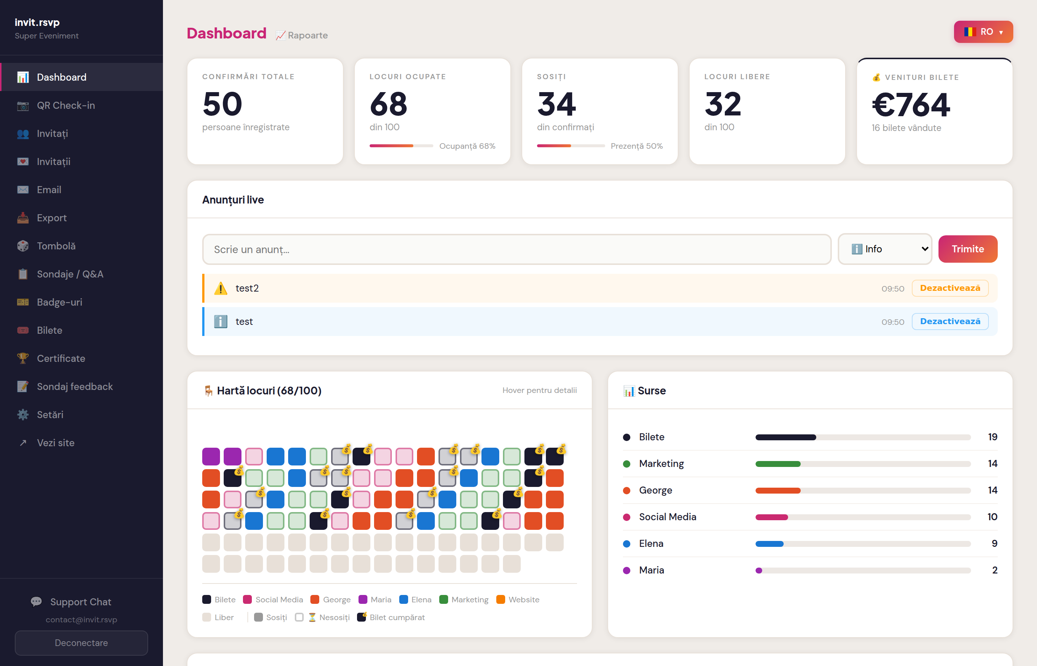The height and width of the screenshot is (666, 1037).
Task: Click the Prezență 50% progress bar
Action: pos(571,146)
